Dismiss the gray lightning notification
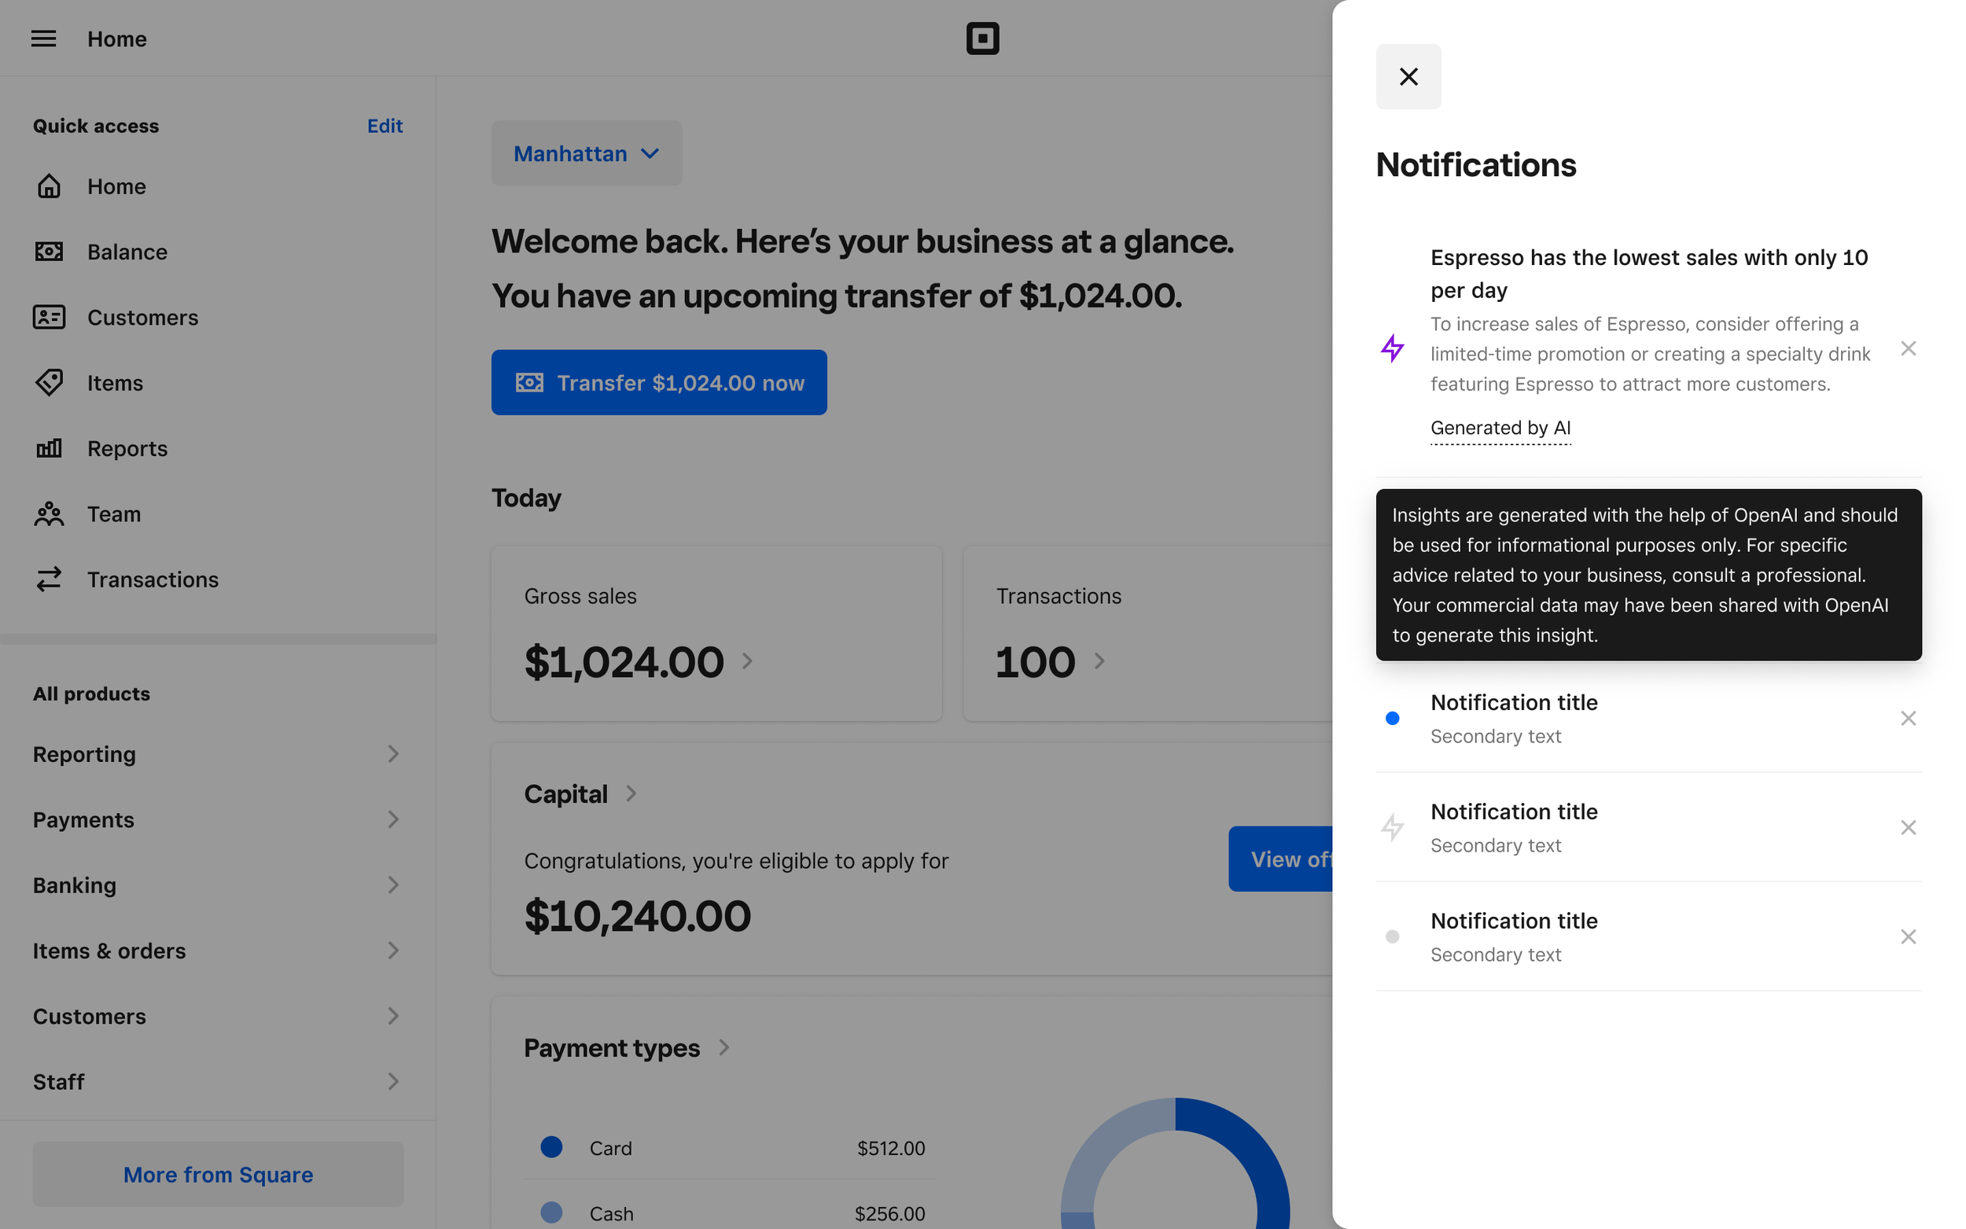1966x1229 pixels. point(1908,827)
